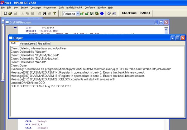Click the 'BCF PORTB,3' code line

(34, 124)
